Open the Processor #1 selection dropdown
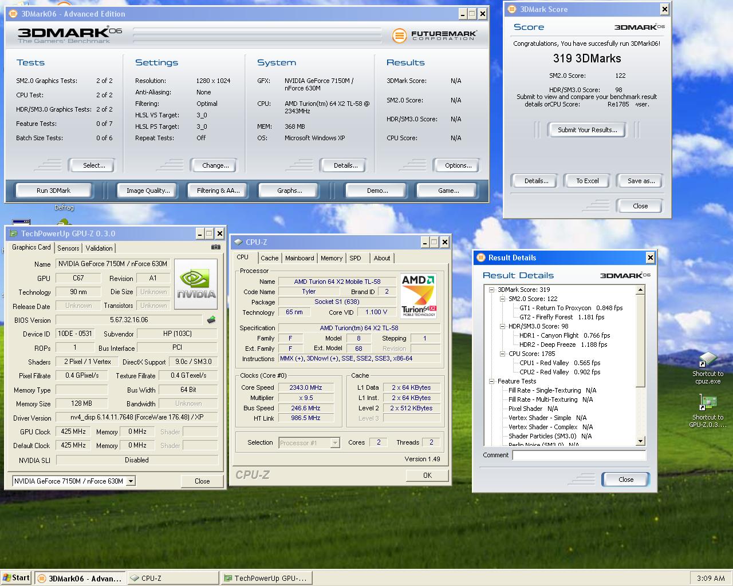Screen dimensions: 733x586 tap(335, 443)
